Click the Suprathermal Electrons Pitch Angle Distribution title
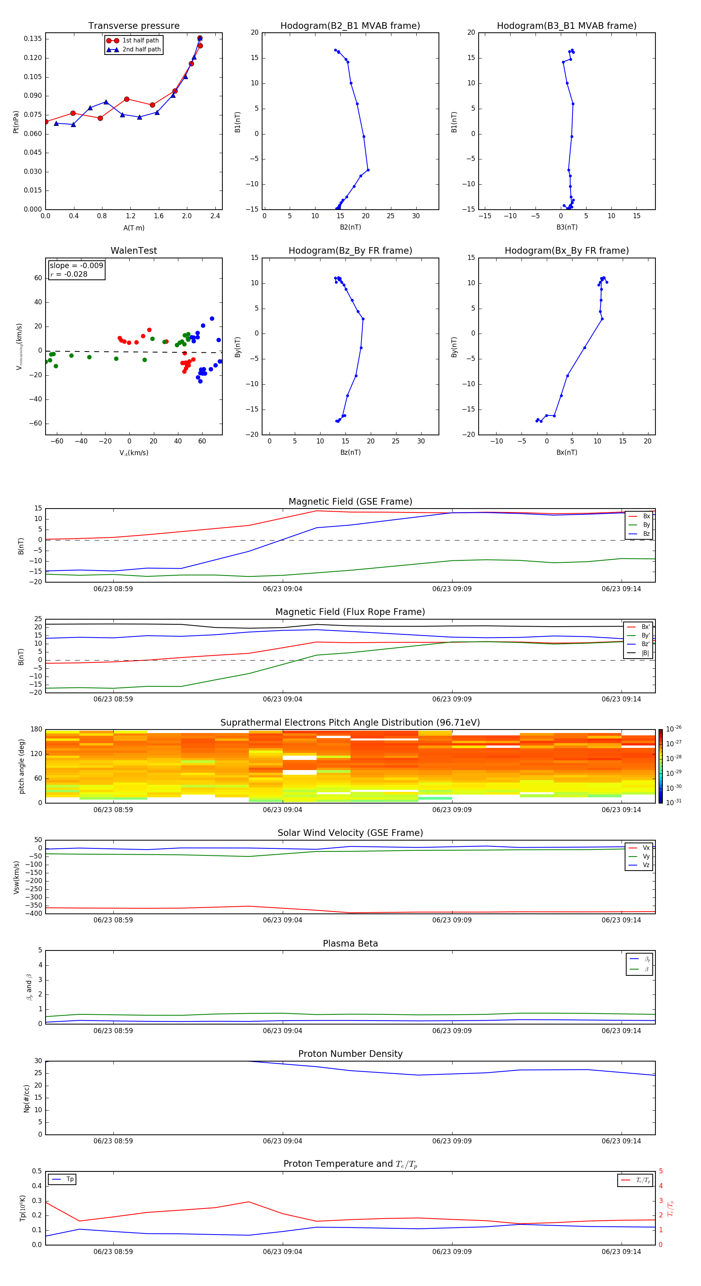 click(350, 723)
